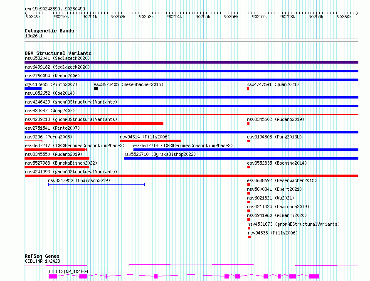Click the red nsv5941960 marker
This screenshot has height=281, width=370.
(x=249, y=219)
